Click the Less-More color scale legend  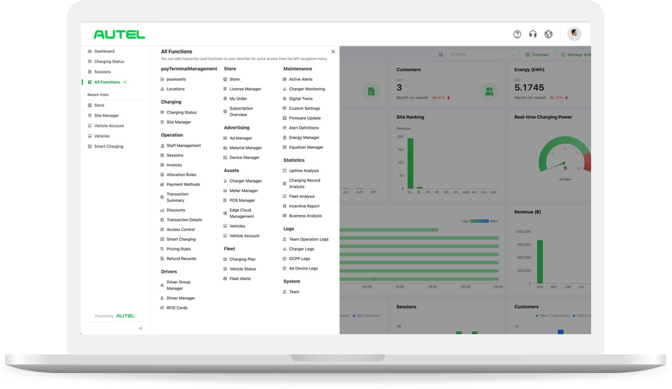point(479,221)
